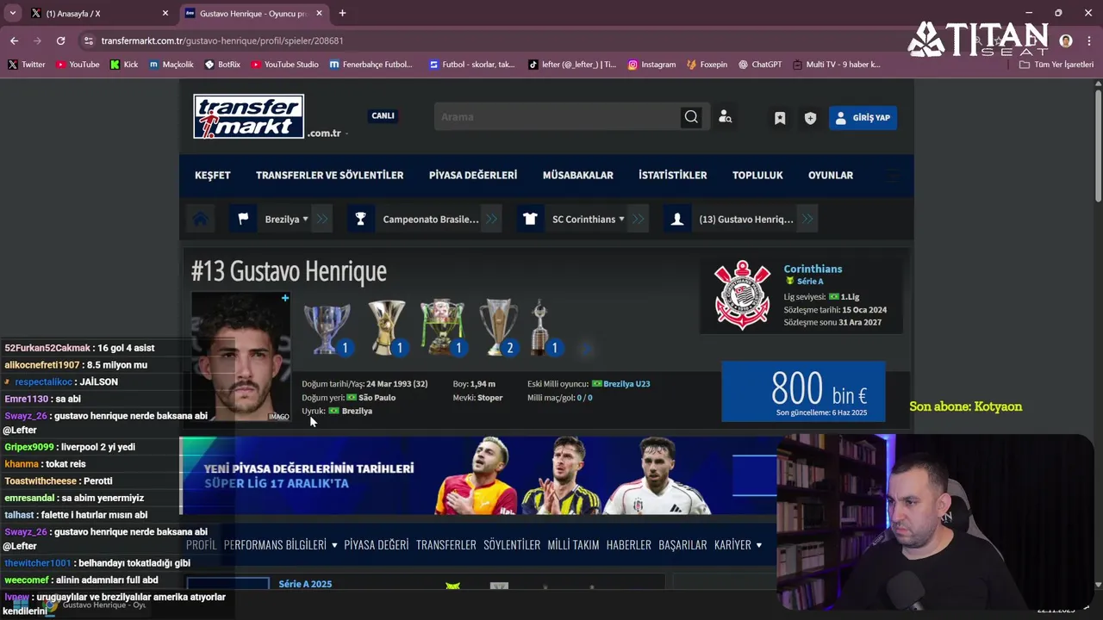
Task: Open the Müsabakalar menu
Action: [x=578, y=175]
